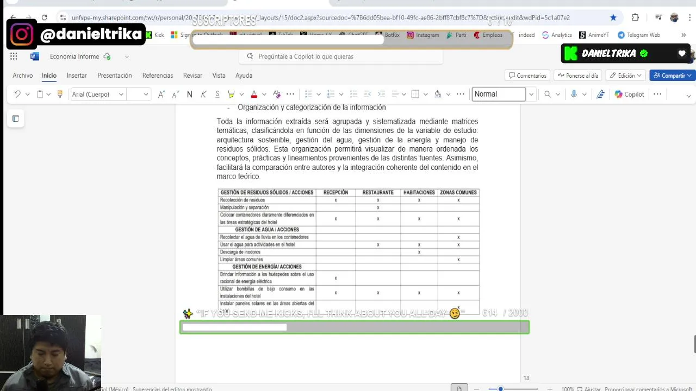Viewport: 696px width, 391px height.
Task: Expand the Paste options arrow
Action: [48, 94]
